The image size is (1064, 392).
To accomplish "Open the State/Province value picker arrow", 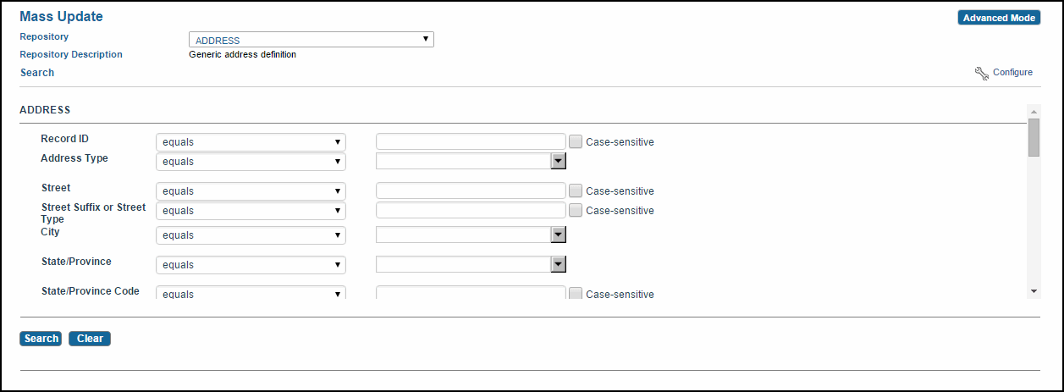I will (558, 264).
